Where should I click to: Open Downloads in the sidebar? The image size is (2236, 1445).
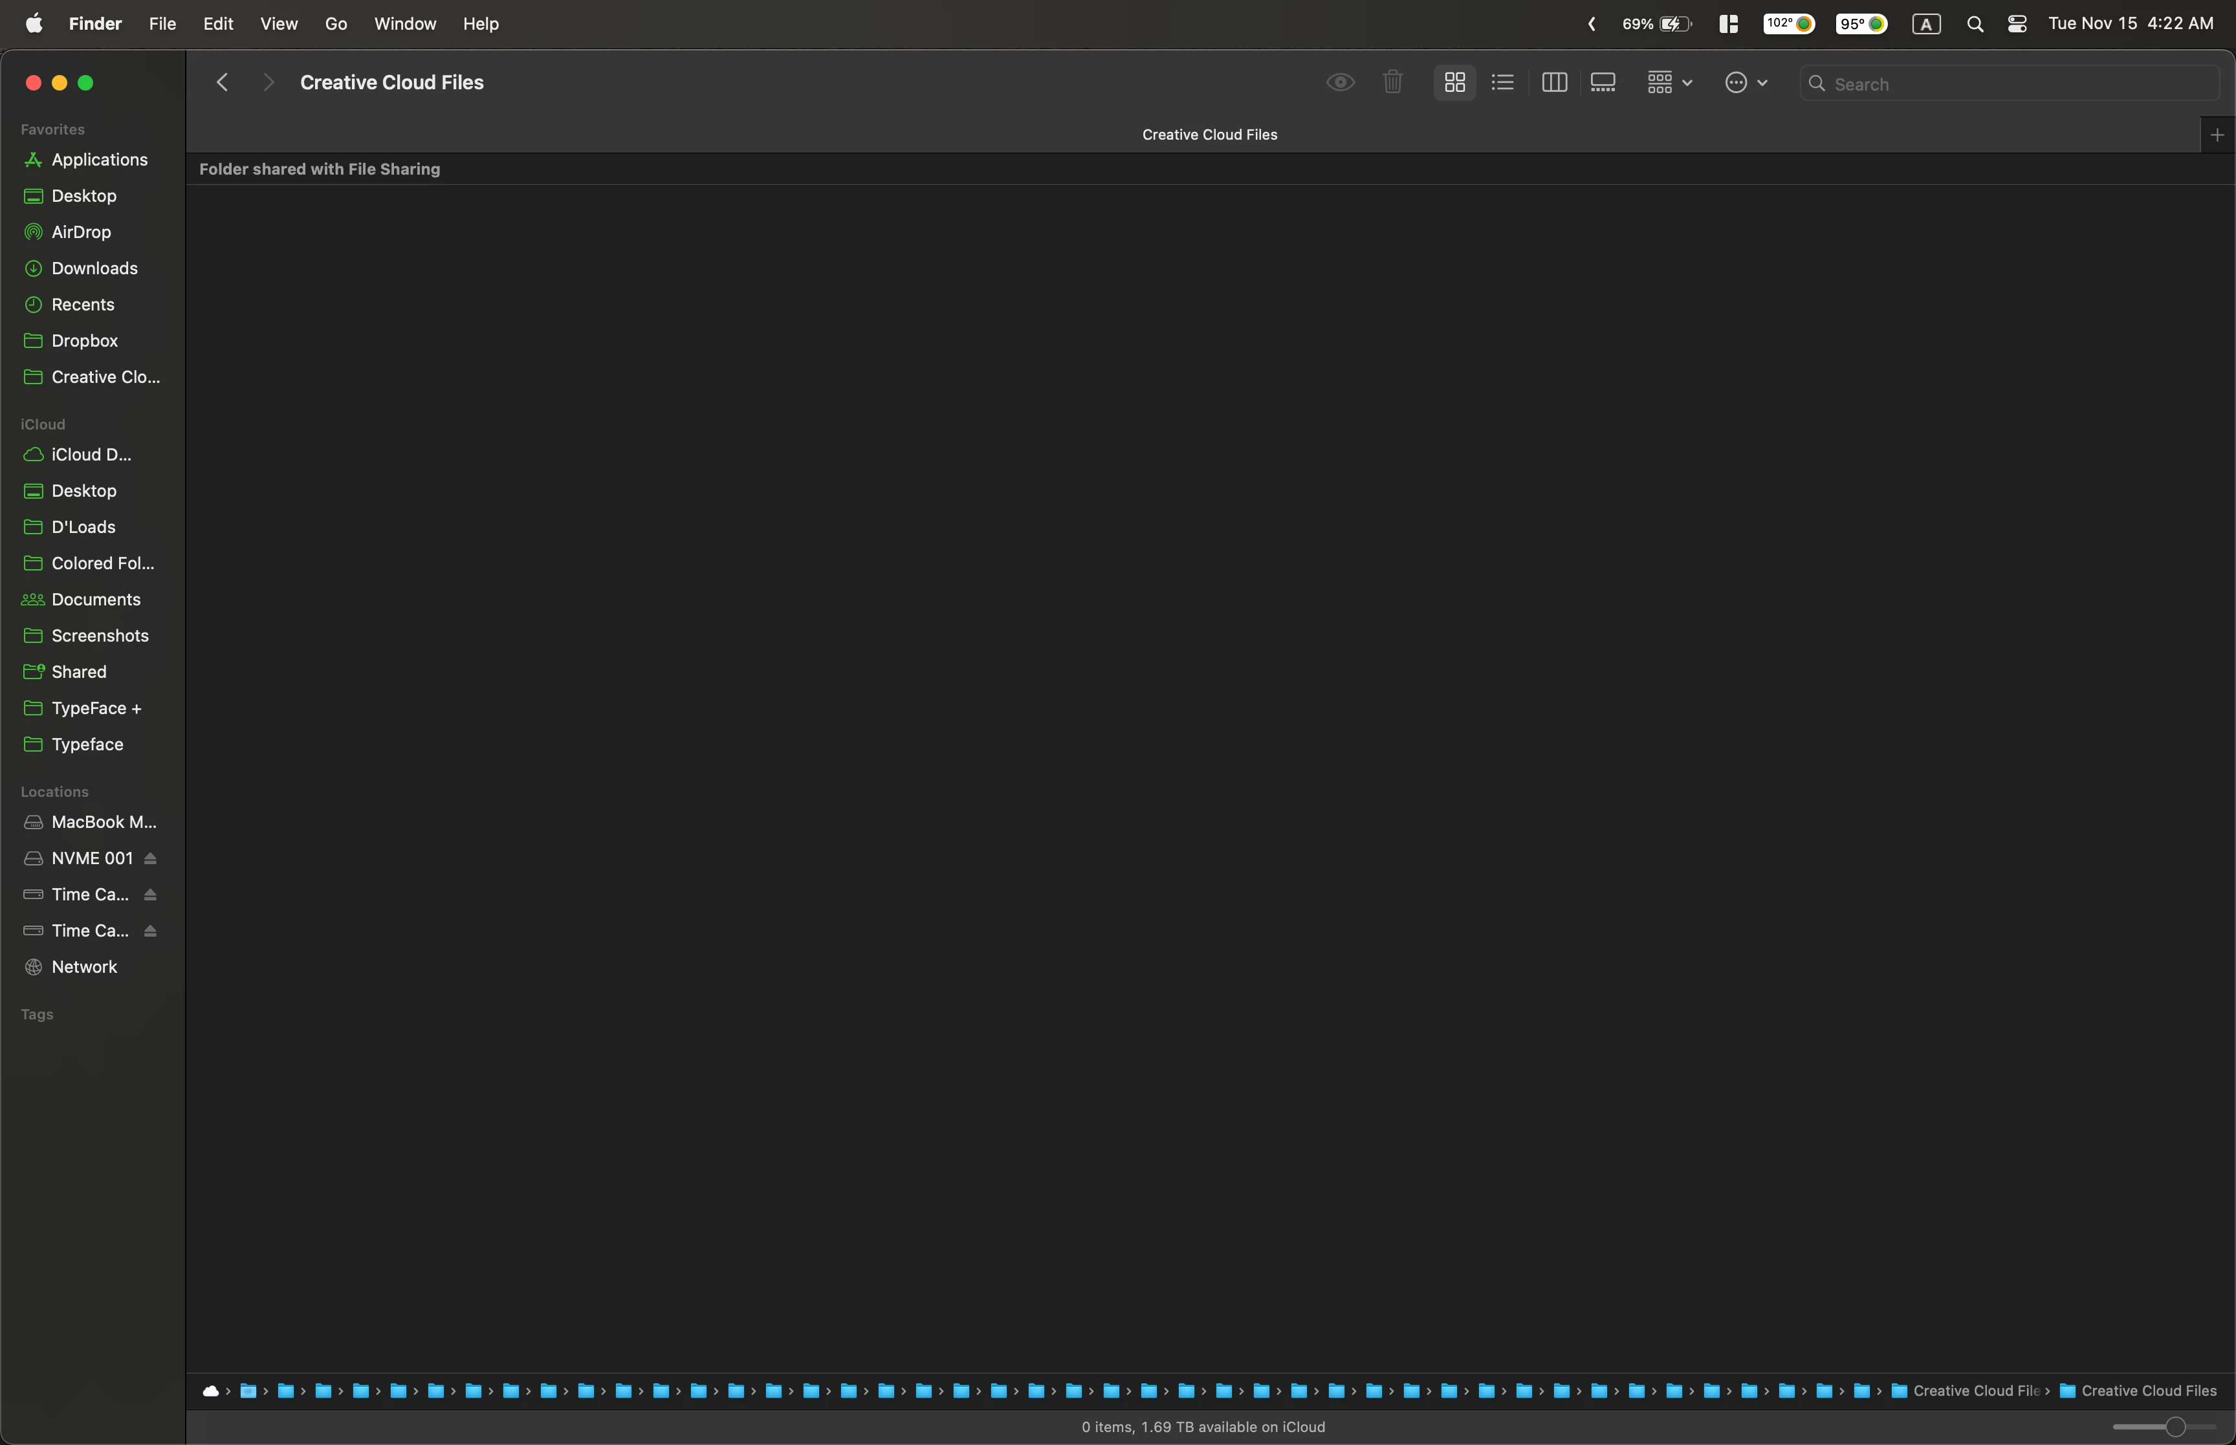coord(94,268)
